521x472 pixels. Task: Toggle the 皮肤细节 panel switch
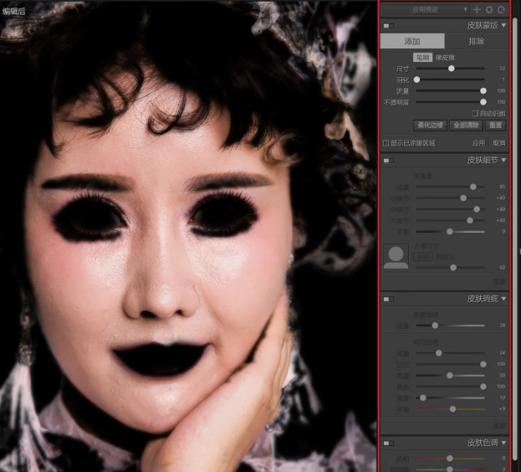[389, 160]
